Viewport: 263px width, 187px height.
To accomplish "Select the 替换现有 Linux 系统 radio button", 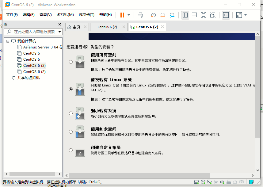I will click(x=71, y=89).
